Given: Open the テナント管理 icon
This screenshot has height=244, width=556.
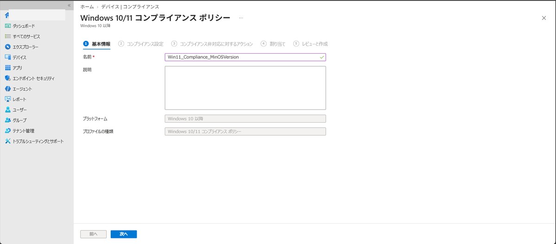Looking at the screenshot, I should point(7,131).
